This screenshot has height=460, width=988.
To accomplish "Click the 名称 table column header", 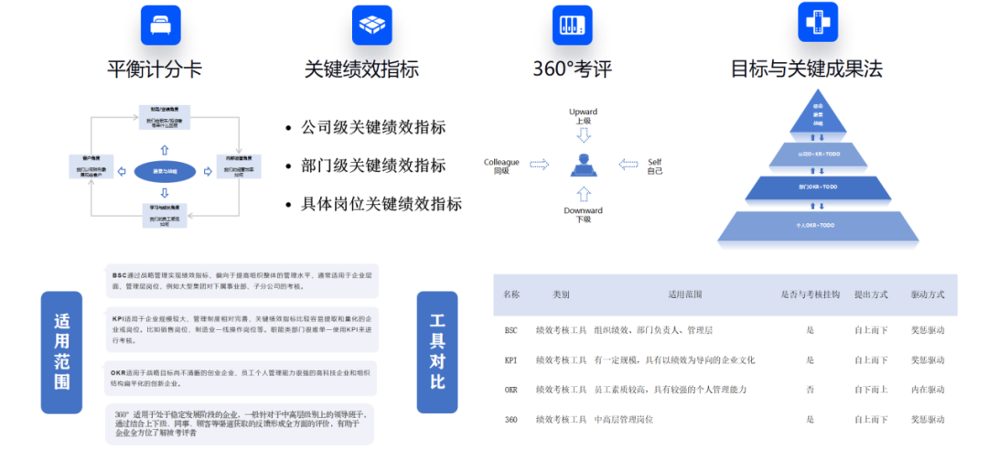I will pos(511,294).
